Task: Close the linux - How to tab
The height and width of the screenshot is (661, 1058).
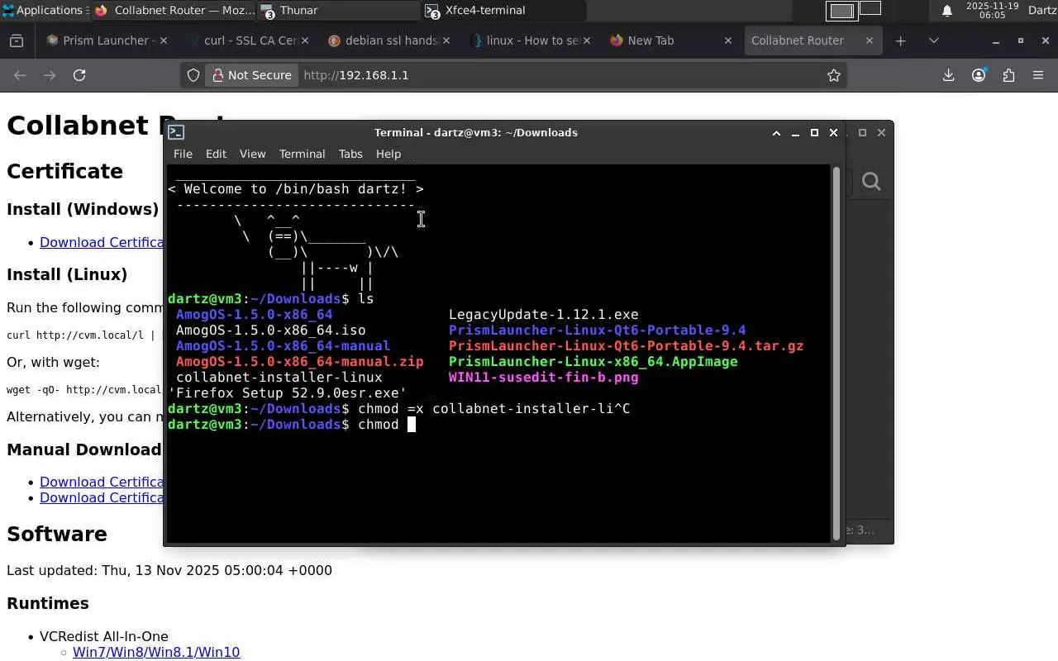Action: coord(586,40)
